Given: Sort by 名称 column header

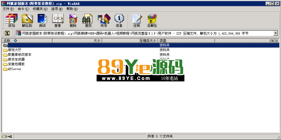Looking at the screenshot, I should [x=27, y=41].
